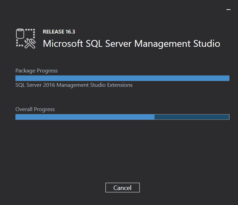Click the left end of Overall Progress bar

[x=18, y=117]
